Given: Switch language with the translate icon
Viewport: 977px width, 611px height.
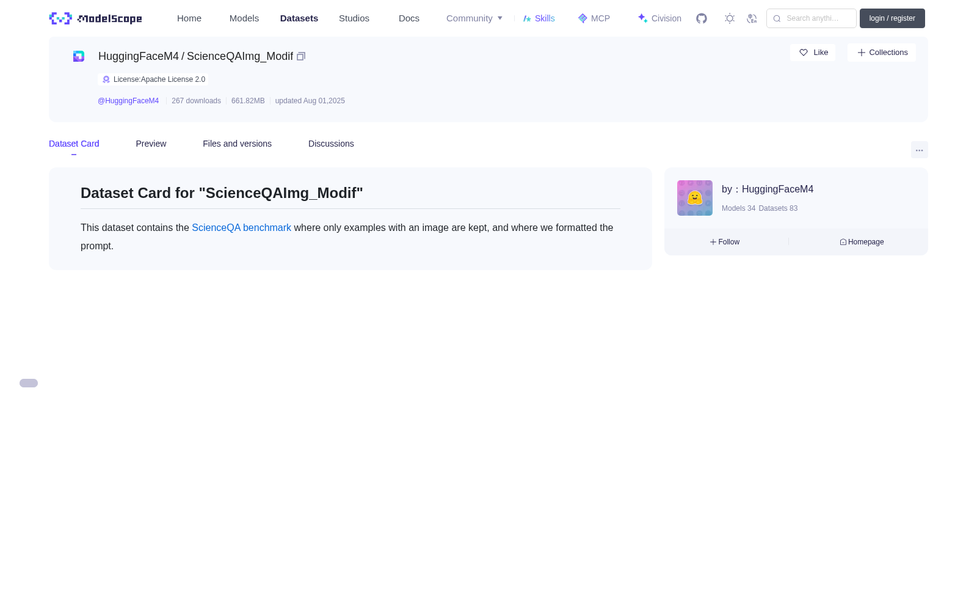Looking at the screenshot, I should (752, 18).
